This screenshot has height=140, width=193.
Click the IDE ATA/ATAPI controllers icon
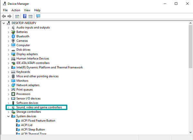[13, 63]
